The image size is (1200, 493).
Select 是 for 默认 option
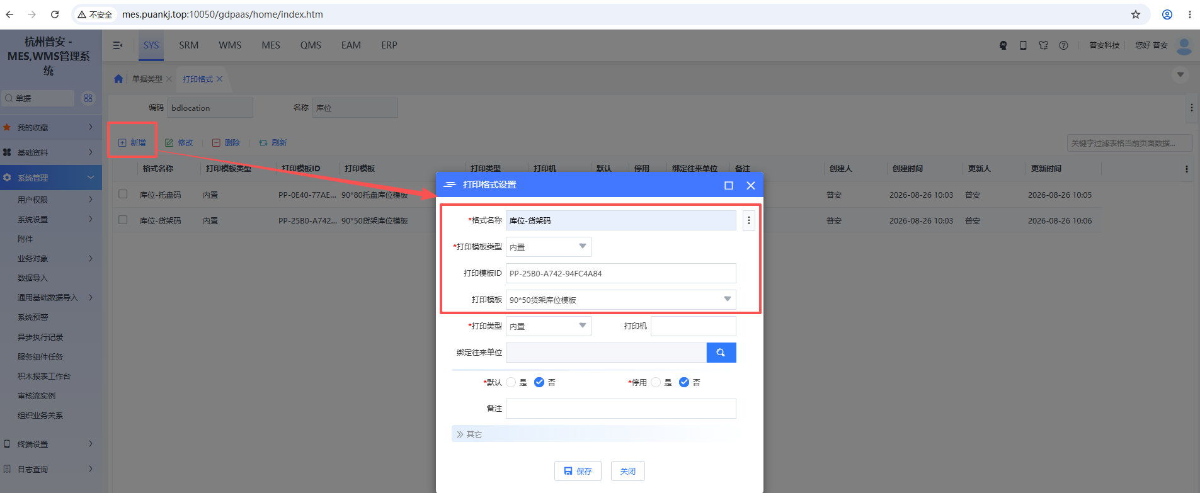[511, 382]
